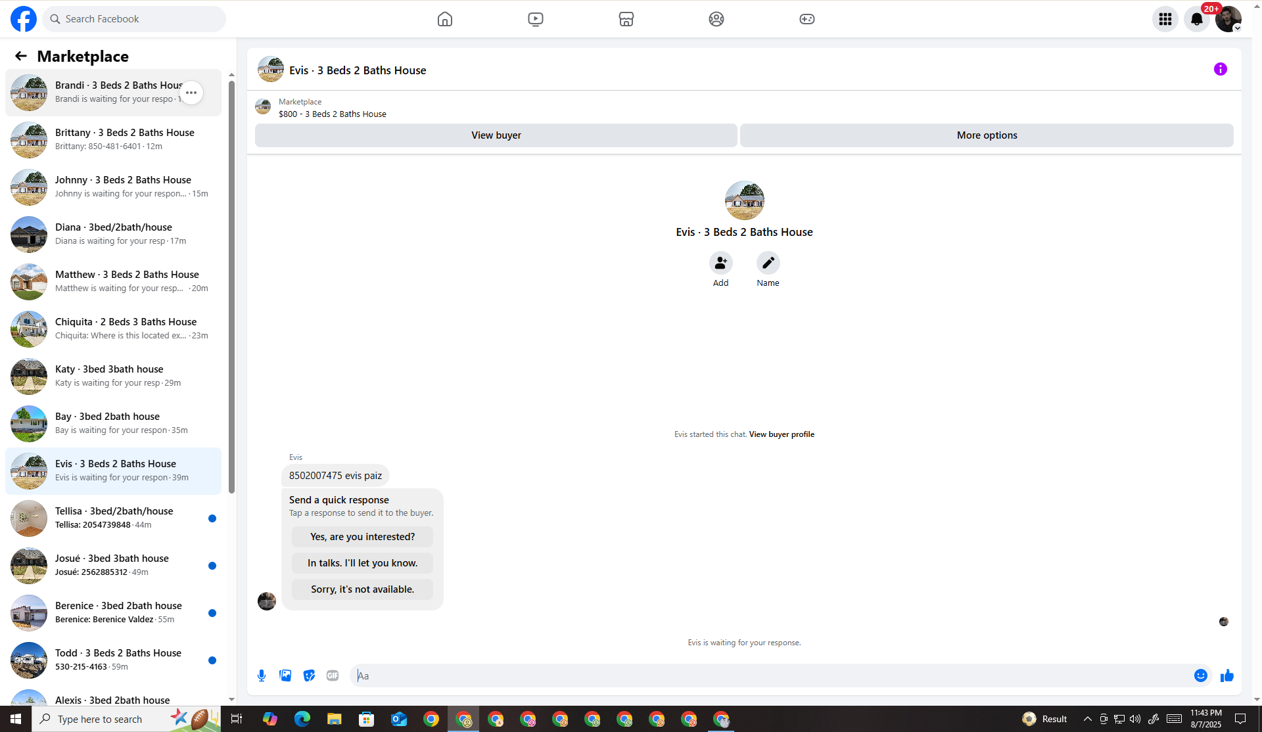Attach a photo using the image icon
The height and width of the screenshot is (732, 1262).
285,675
